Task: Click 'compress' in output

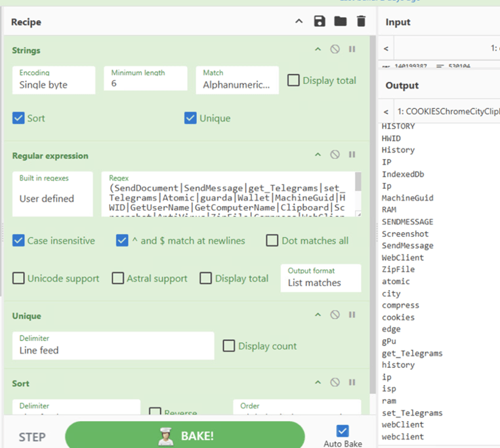Action: tap(400, 306)
